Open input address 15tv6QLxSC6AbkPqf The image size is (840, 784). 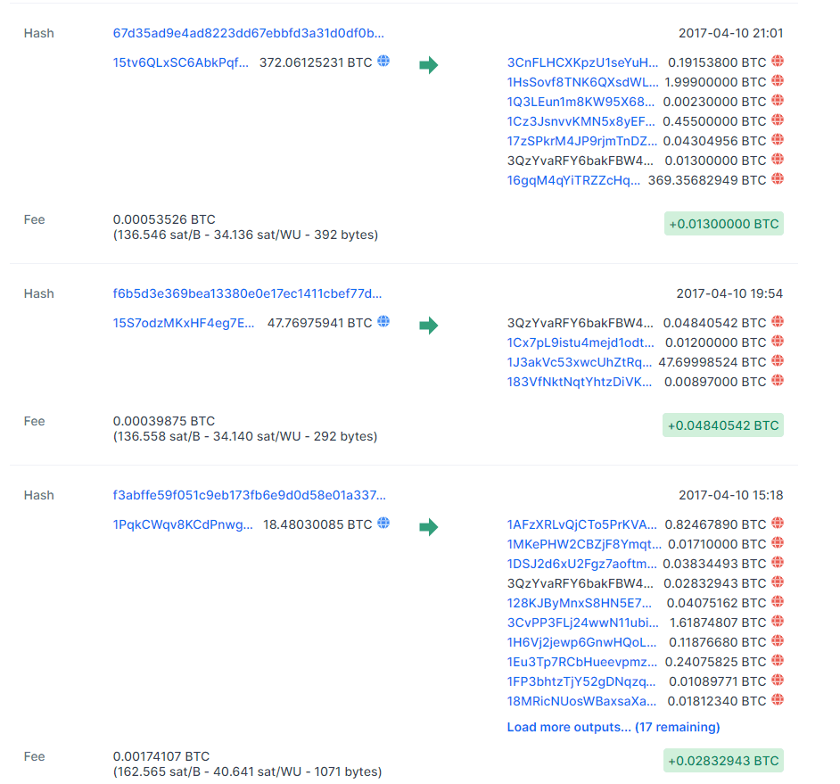[x=181, y=62]
